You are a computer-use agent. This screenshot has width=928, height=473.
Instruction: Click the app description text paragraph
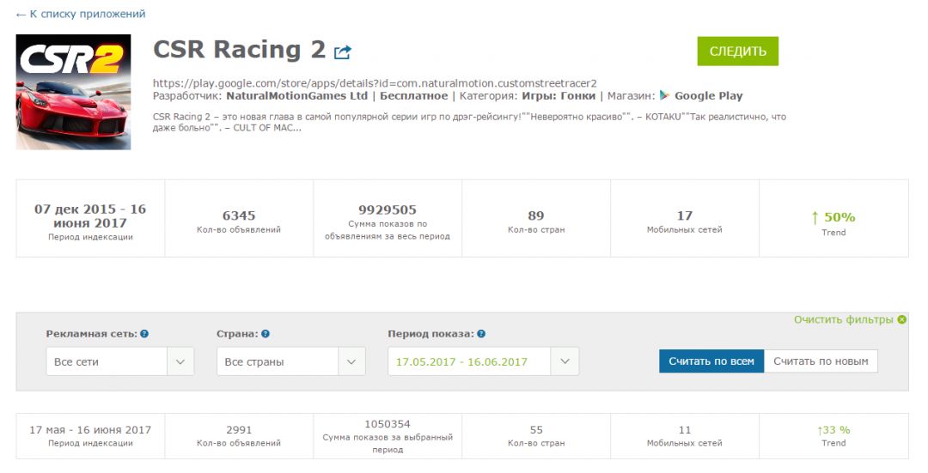tap(469, 122)
